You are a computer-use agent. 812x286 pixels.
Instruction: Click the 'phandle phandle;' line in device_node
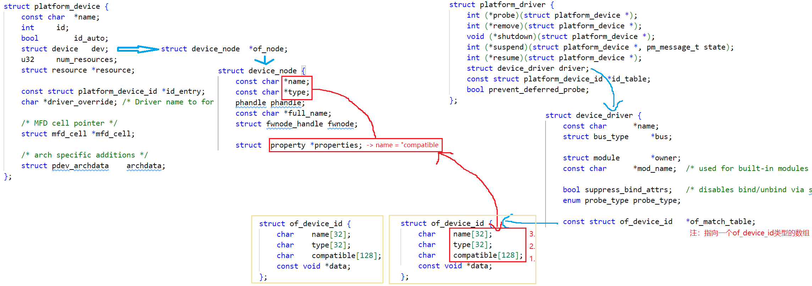(x=270, y=103)
